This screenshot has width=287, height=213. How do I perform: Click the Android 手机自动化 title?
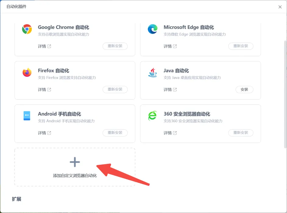[59, 114]
